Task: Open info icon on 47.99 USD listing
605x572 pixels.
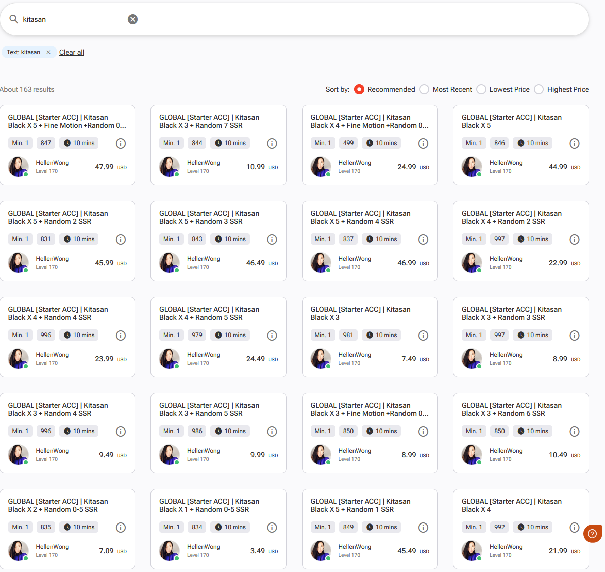Action: point(121,144)
